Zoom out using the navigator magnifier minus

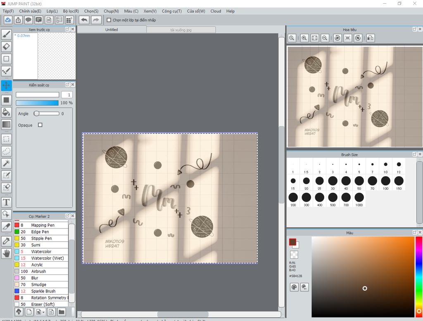325,38
